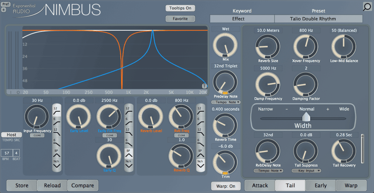Click the Tail page vertical scrollbar

(x=362, y=148)
